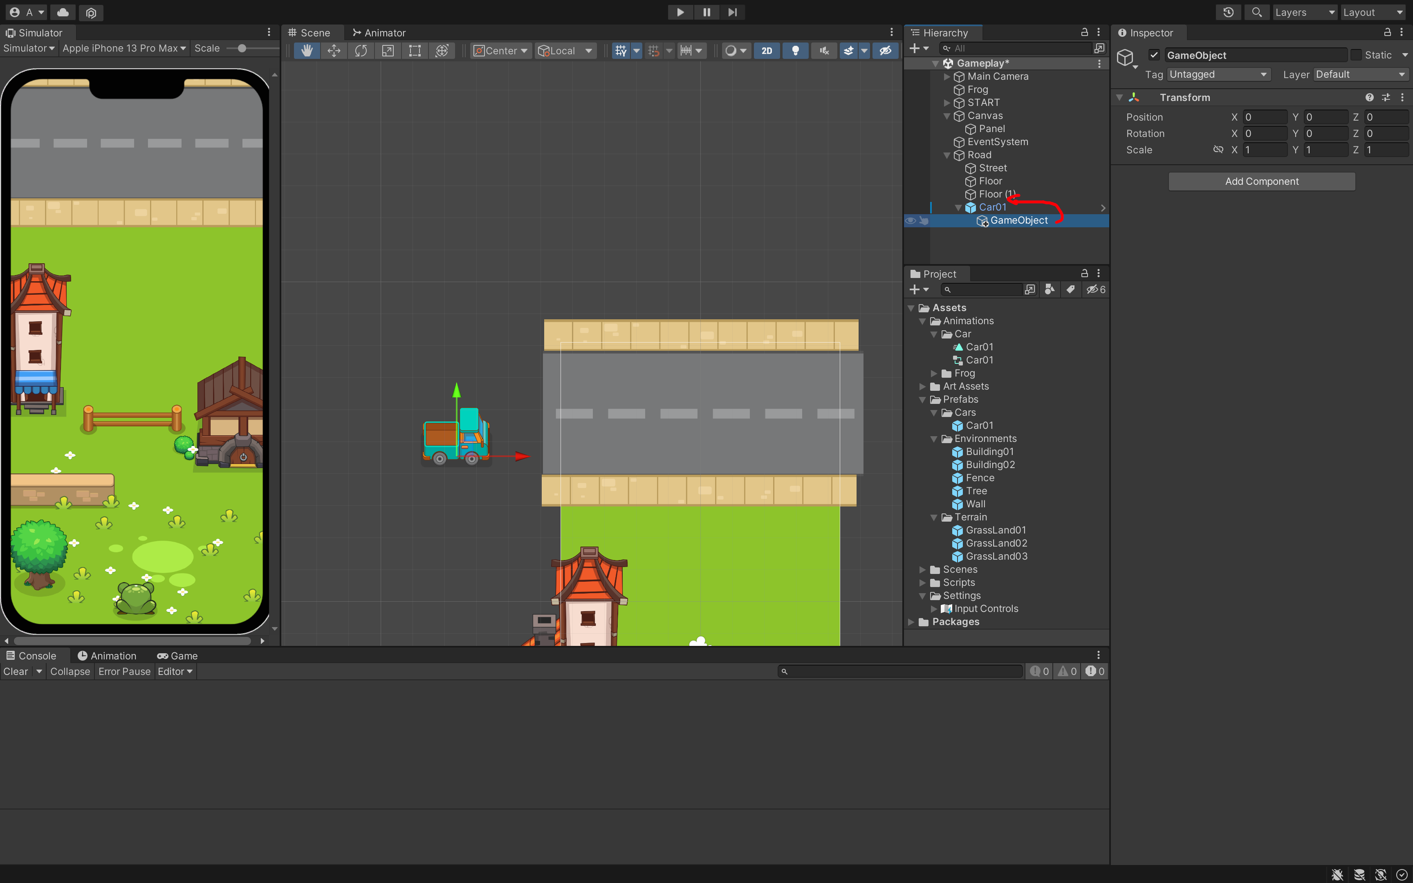Open the global search magnifier icon

tap(1256, 12)
